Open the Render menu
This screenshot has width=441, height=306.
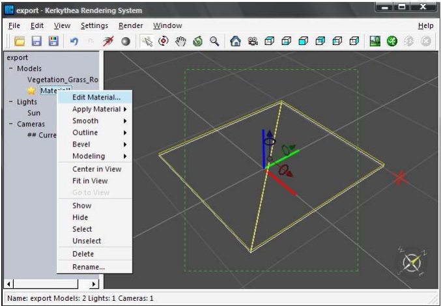pyautogui.click(x=131, y=25)
